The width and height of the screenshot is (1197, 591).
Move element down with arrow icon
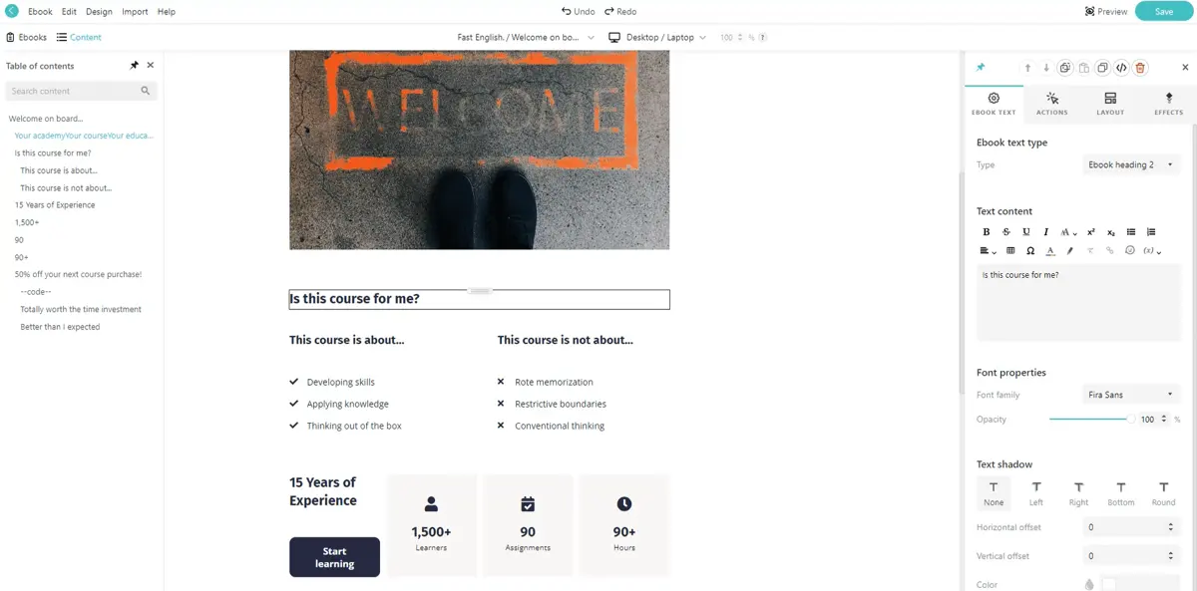click(1046, 68)
